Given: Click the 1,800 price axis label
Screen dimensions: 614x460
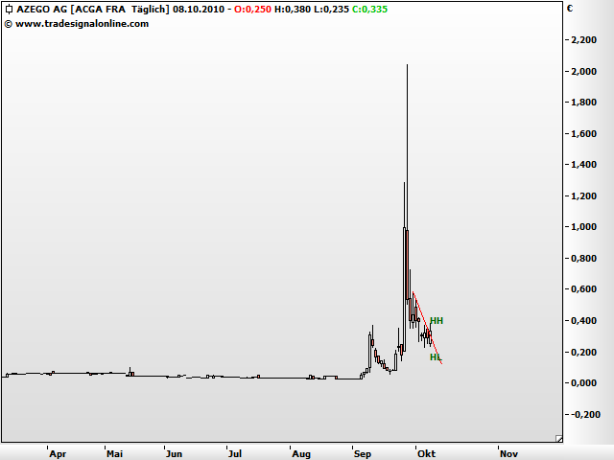Looking at the screenshot, I should tap(584, 103).
